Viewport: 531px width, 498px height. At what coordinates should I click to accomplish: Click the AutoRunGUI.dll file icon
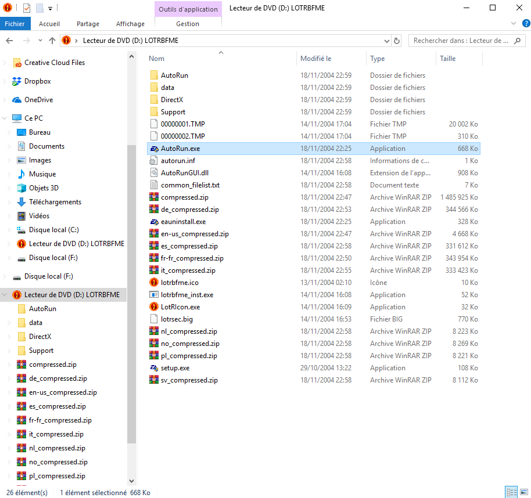tap(154, 173)
